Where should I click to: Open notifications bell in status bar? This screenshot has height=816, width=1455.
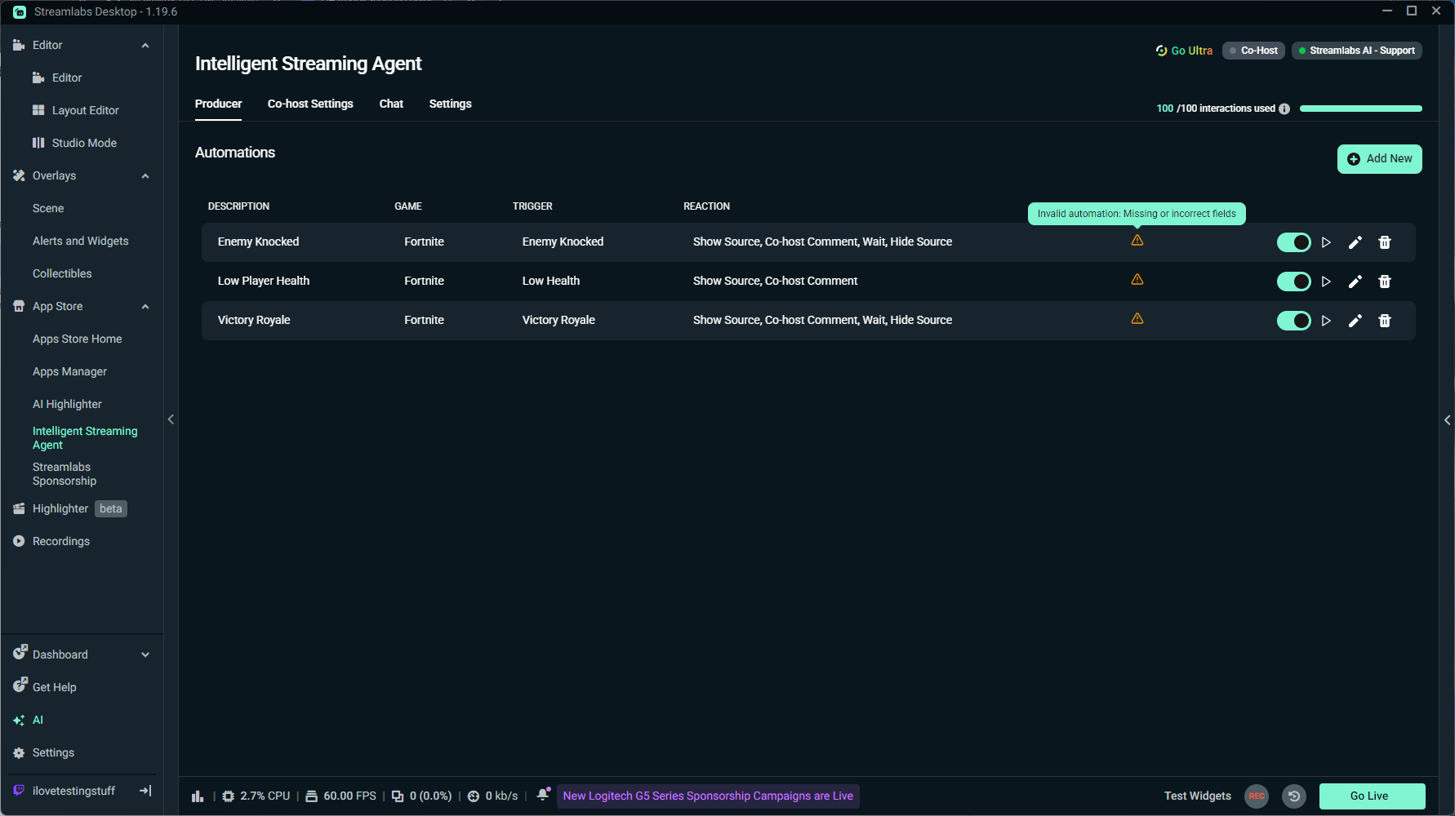[x=542, y=796]
